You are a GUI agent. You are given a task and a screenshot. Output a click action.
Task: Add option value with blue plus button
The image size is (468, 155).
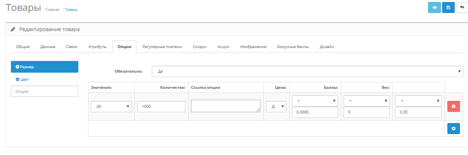click(x=453, y=128)
